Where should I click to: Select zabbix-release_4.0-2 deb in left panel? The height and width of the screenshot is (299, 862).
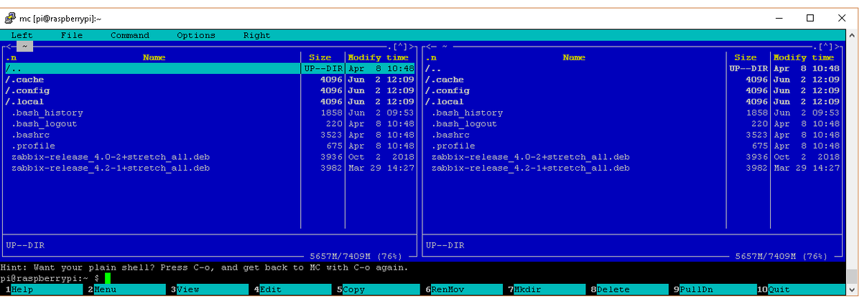tap(210, 157)
